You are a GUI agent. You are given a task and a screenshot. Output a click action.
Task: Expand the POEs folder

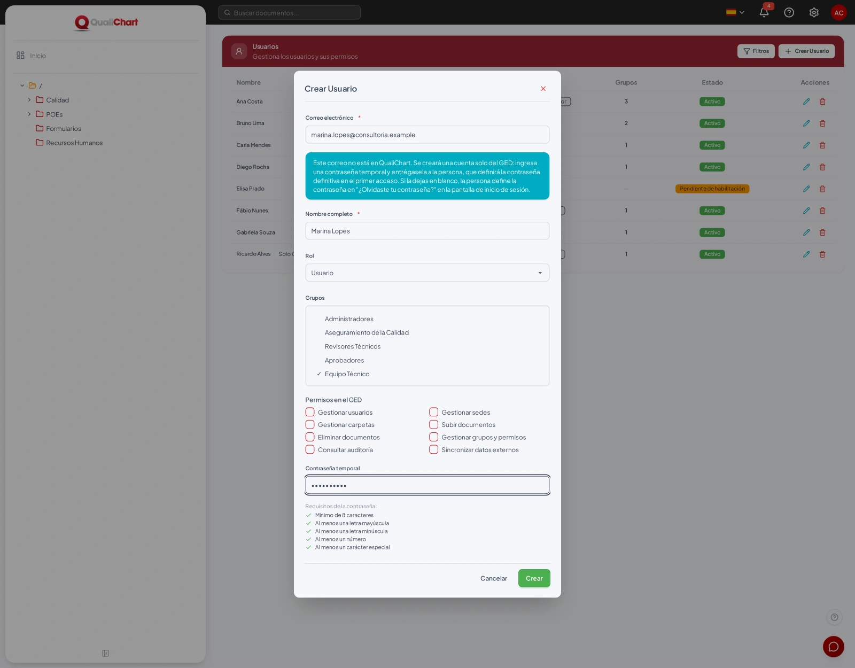(x=29, y=114)
